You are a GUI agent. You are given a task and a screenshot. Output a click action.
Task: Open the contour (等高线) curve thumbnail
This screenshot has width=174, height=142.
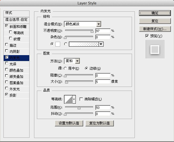(68, 99)
